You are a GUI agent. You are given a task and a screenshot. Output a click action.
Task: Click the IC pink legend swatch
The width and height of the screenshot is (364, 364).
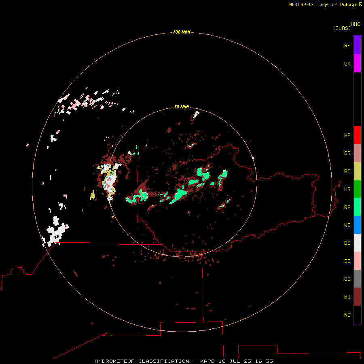[x=357, y=261]
